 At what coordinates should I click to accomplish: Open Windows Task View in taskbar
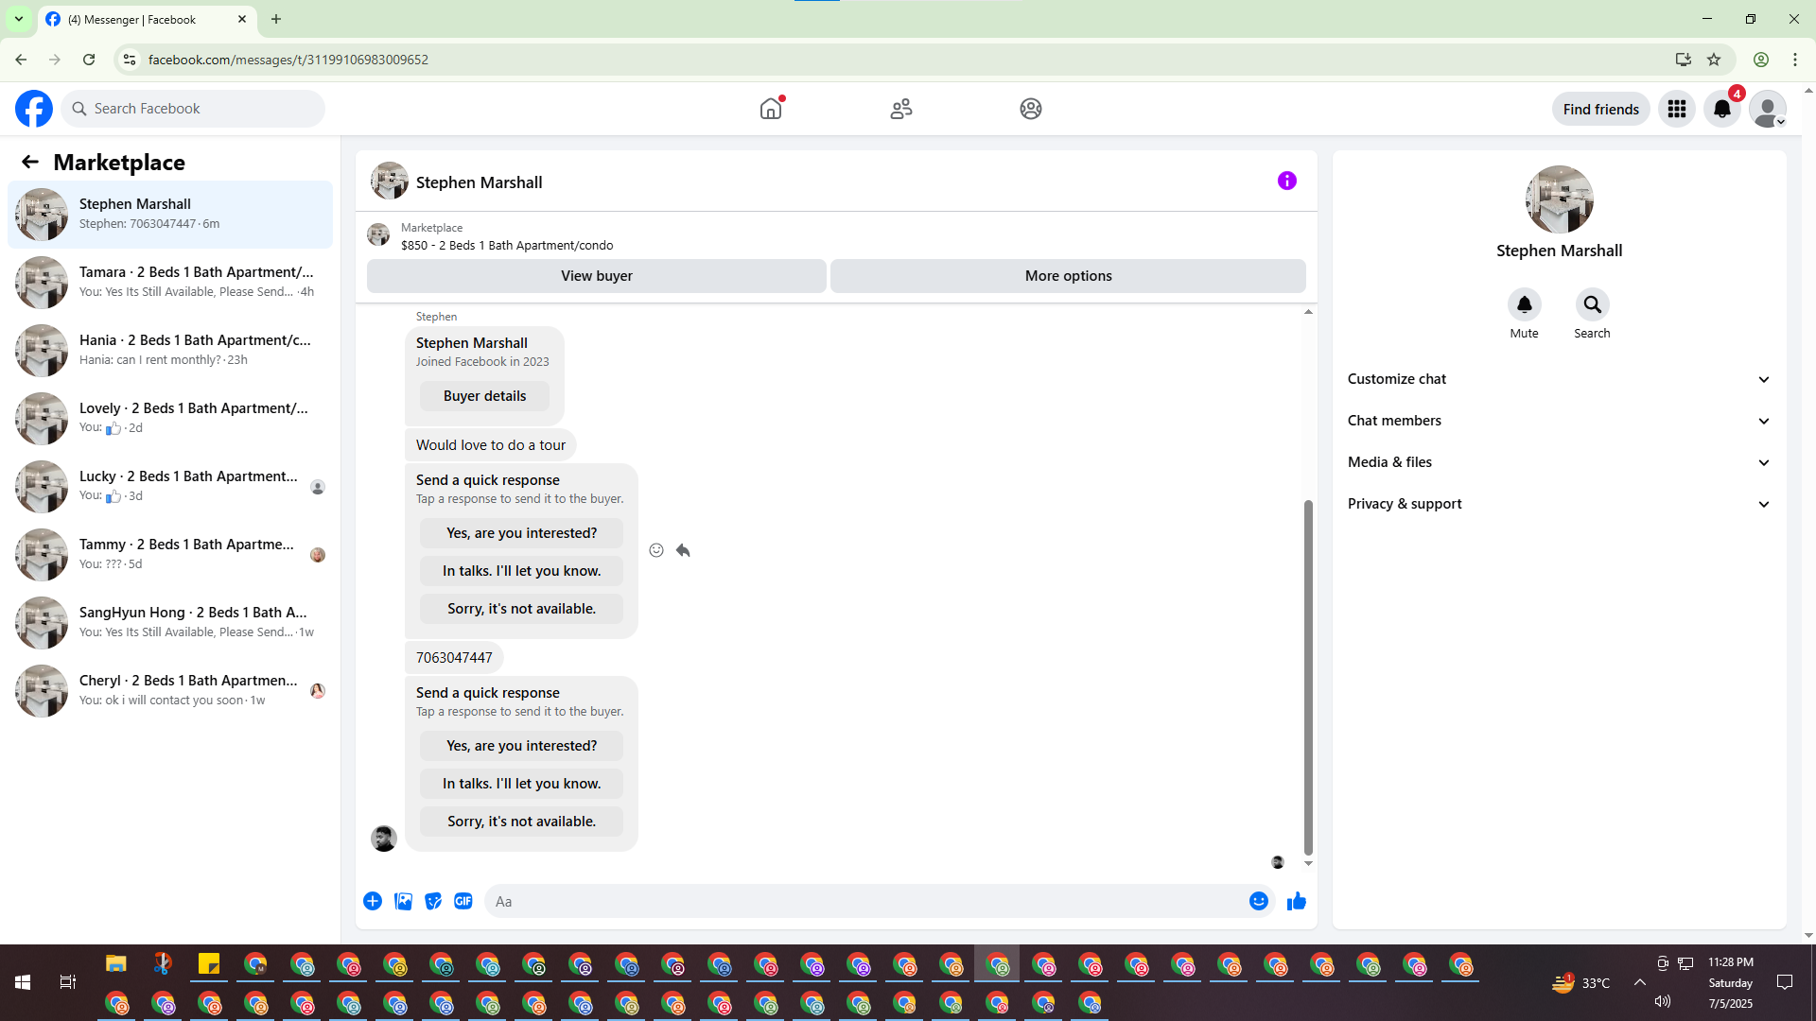tap(67, 982)
